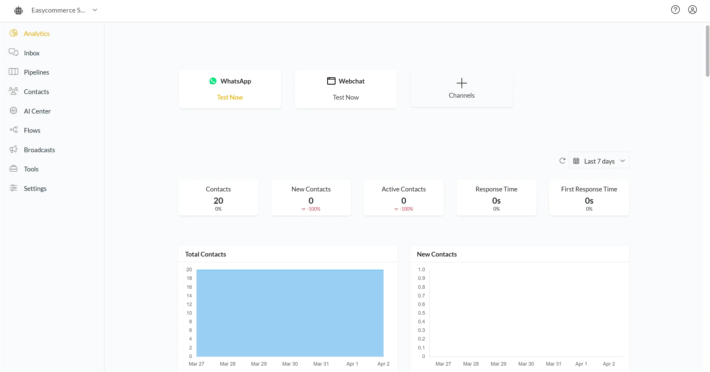
Task: Open the calendar picker in the date filter
Action: tap(577, 161)
